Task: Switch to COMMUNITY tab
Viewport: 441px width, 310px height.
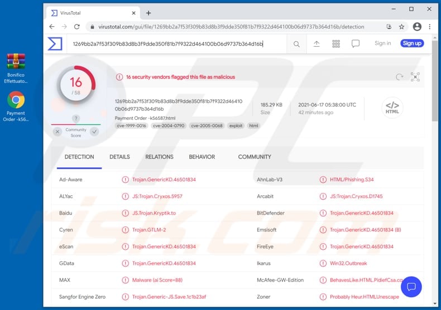Action: coord(255,157)
